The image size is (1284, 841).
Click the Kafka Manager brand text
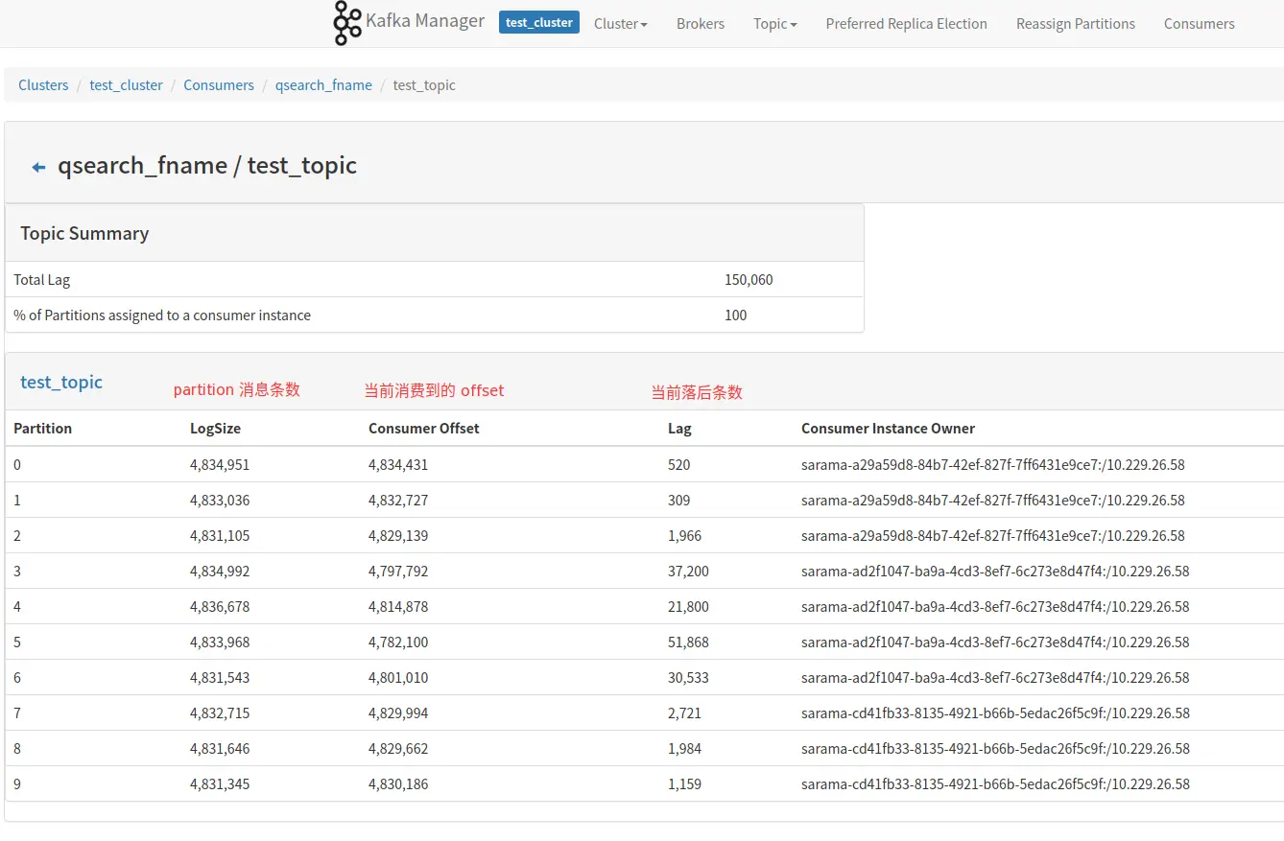click(x=425, y=21)
